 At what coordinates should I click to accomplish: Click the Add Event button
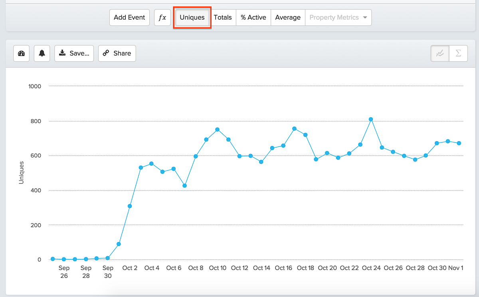[x=129, y=17]
